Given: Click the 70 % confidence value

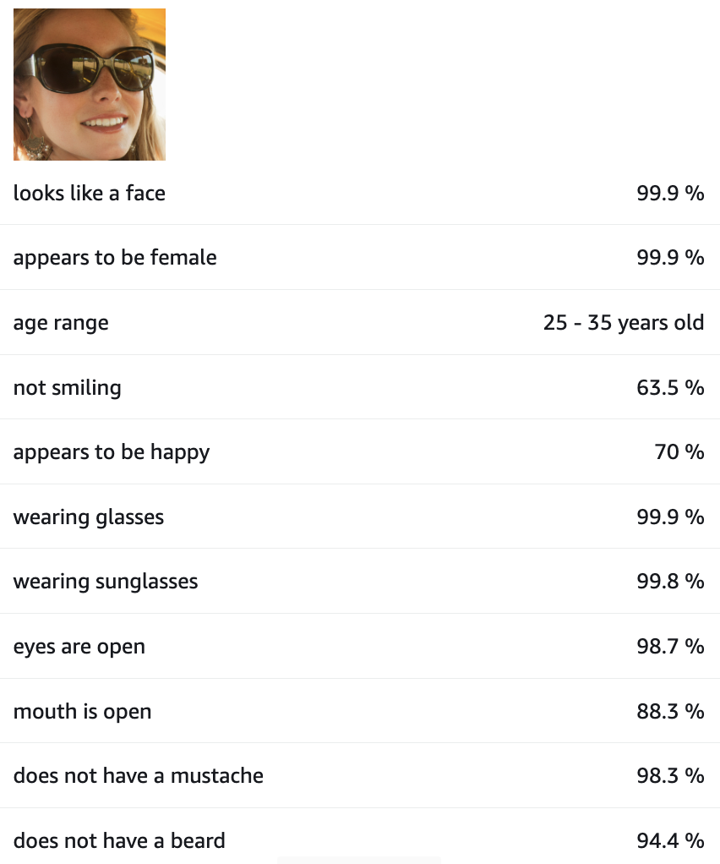Looking at the screenshot, I should pyautogui.click(x=679, y=452).
